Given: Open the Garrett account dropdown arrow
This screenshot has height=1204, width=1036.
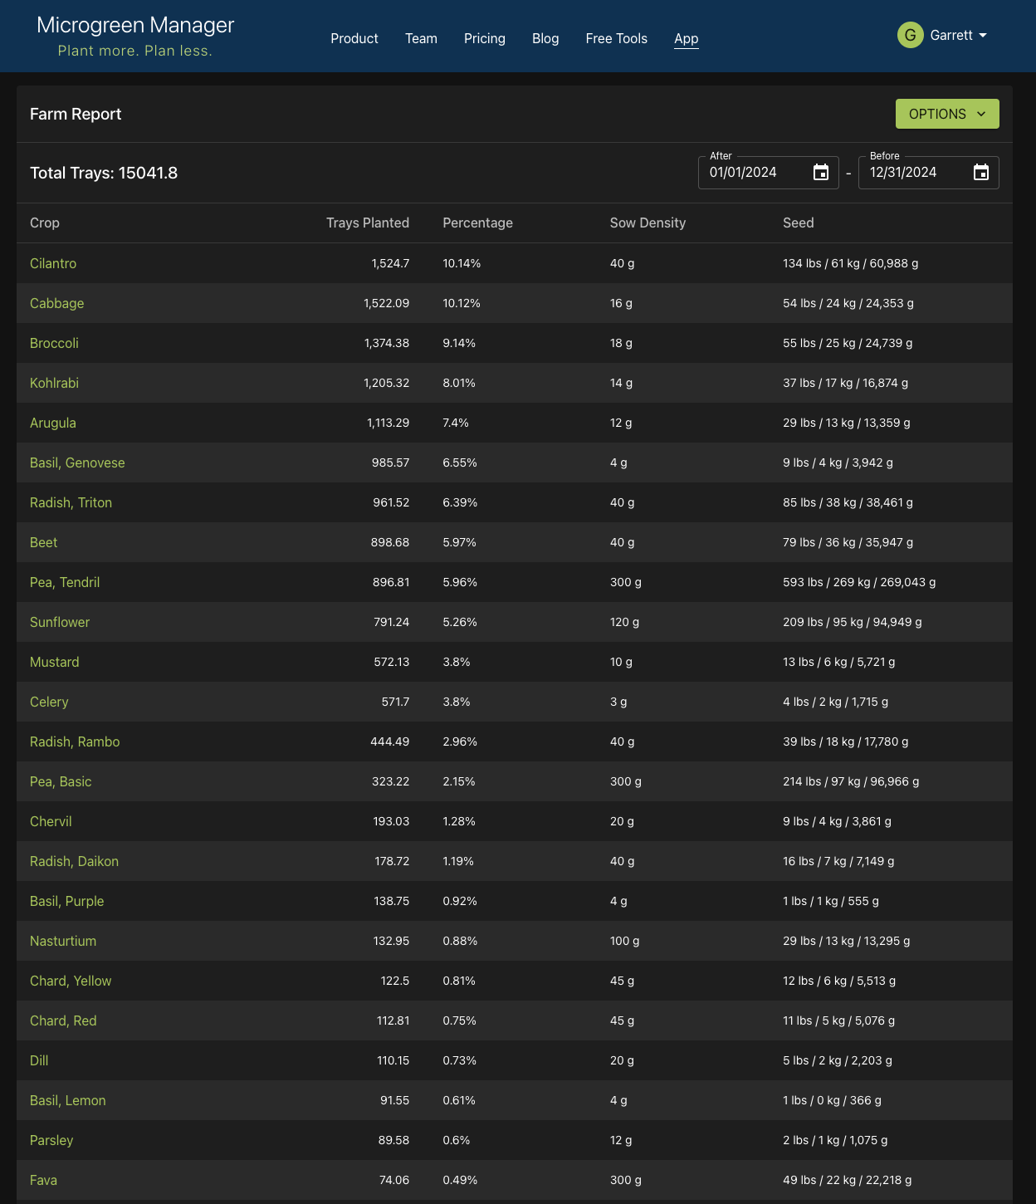Looking at the screenshot, I should pyautogui.click(x=983, y=36).
